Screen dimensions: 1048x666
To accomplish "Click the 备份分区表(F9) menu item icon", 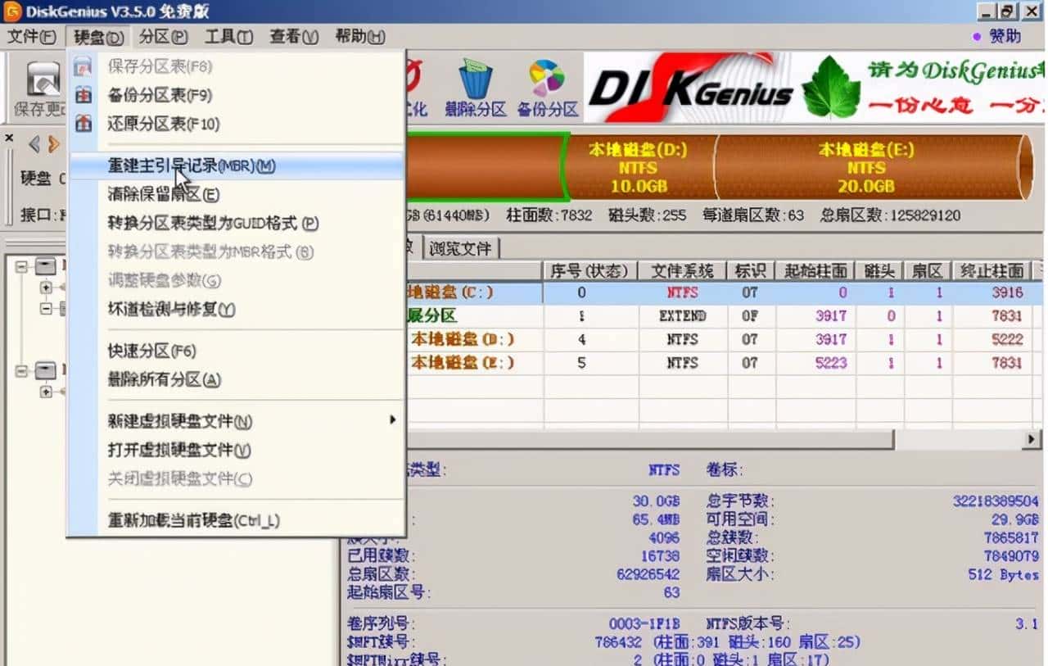I will tap(83, 96).
